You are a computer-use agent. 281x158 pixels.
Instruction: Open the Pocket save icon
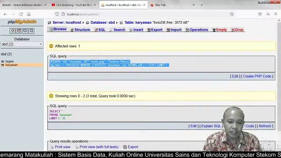click(260, 14)
